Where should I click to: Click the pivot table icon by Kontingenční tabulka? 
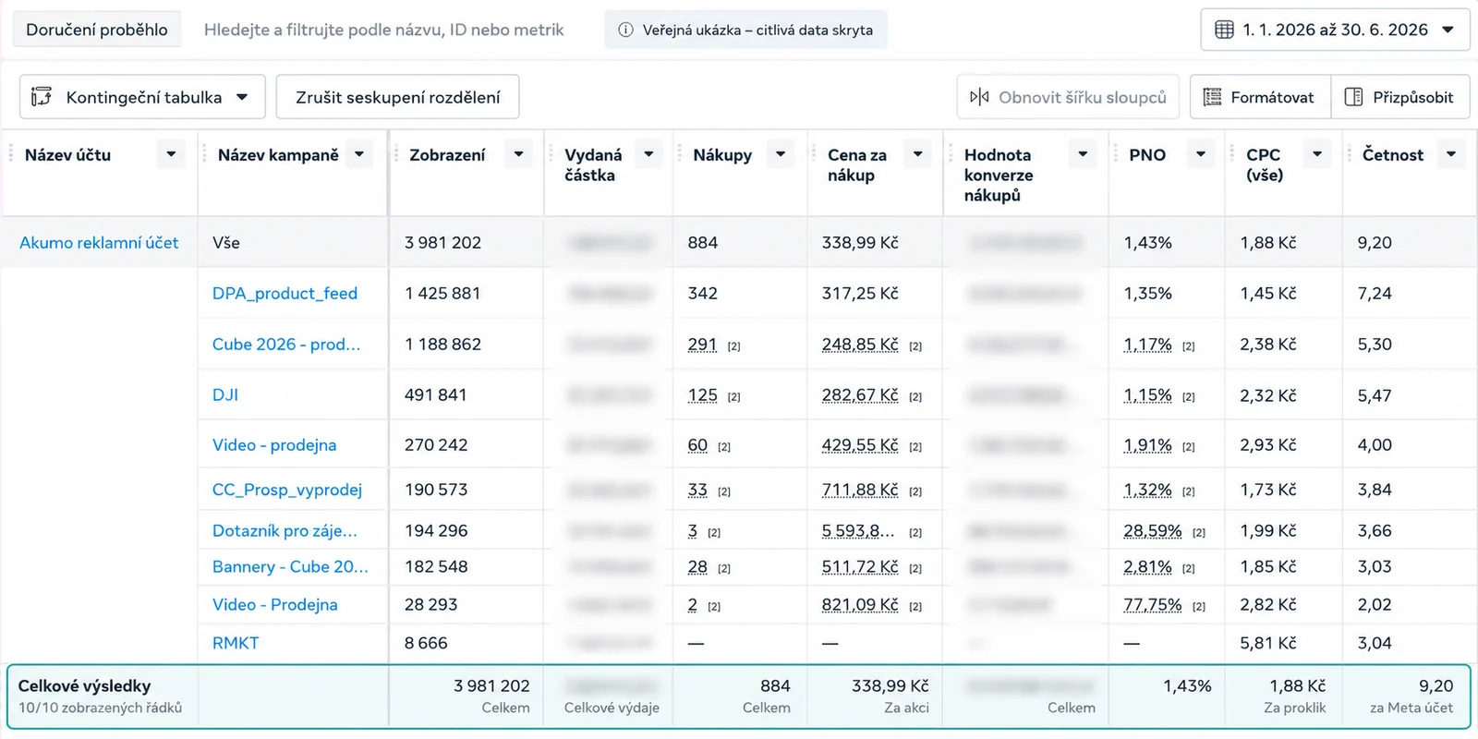click(42, 97)
